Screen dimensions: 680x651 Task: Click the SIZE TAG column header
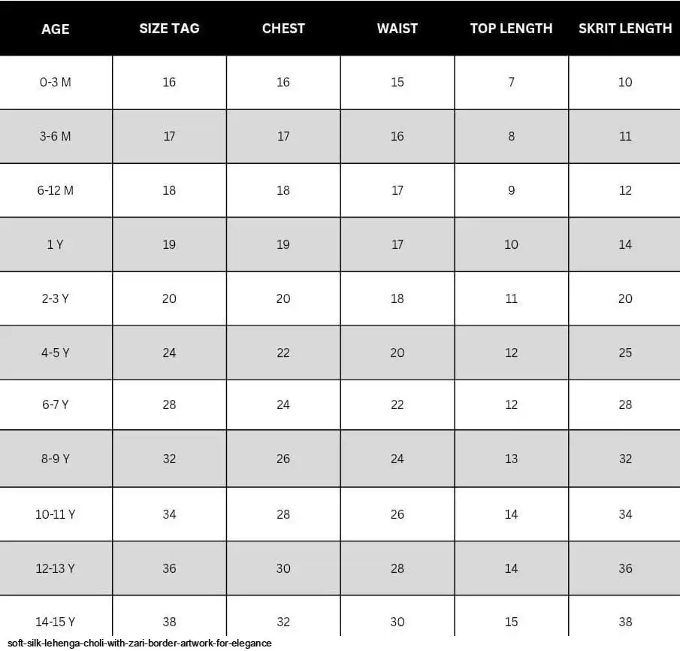169,29
